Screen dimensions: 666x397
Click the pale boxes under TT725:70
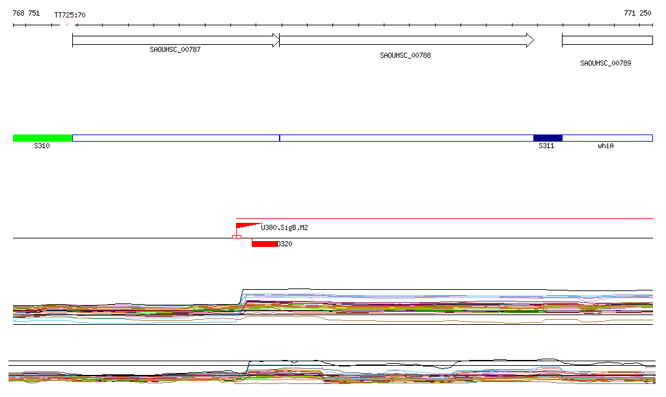tap(68, 22)
